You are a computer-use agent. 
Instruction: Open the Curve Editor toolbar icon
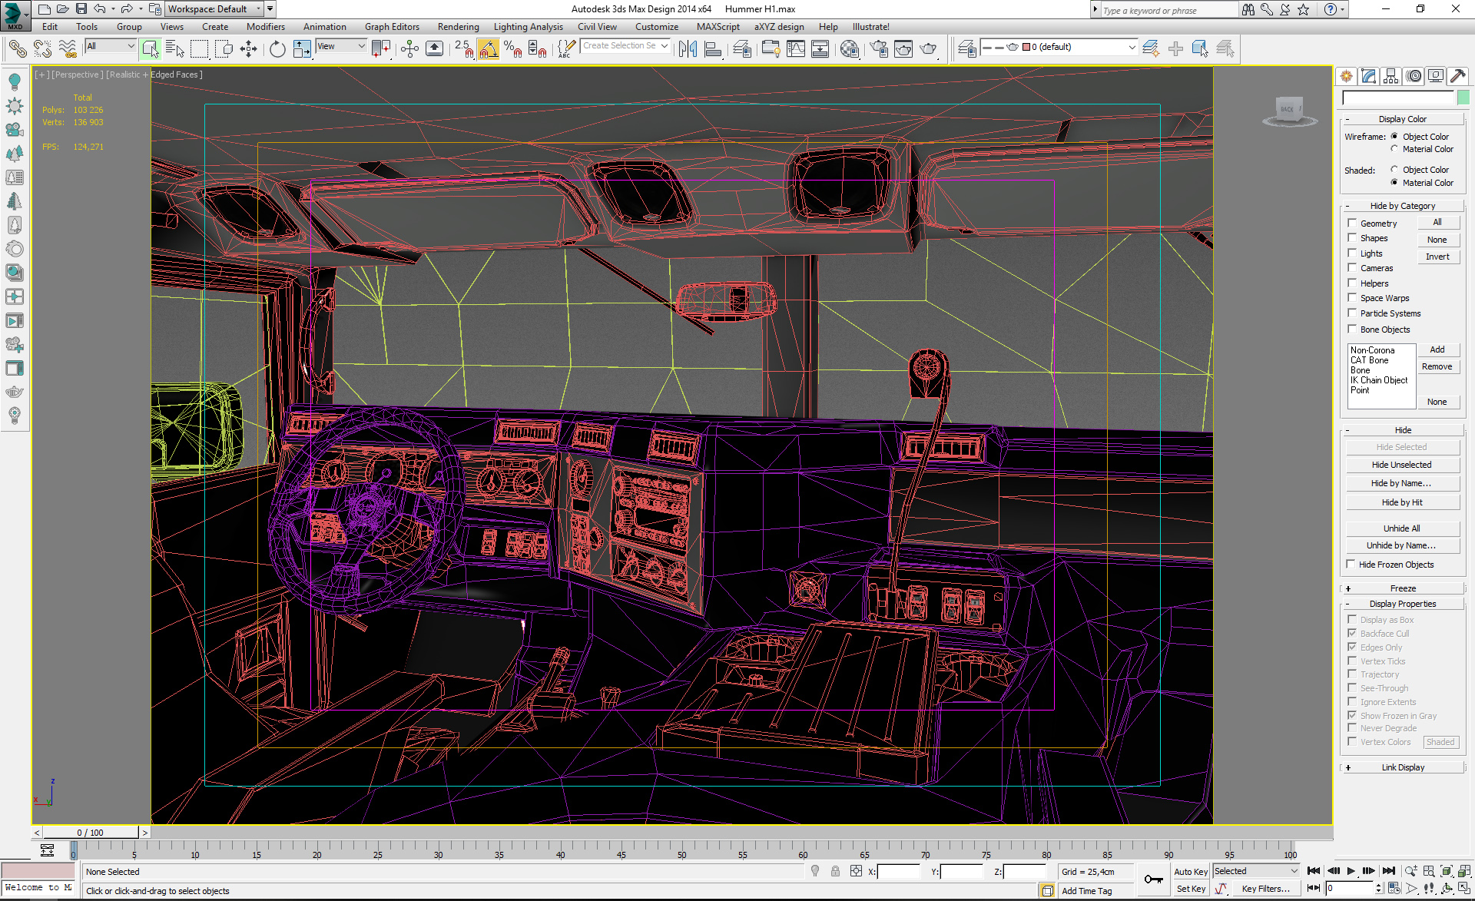coord(796,49)
